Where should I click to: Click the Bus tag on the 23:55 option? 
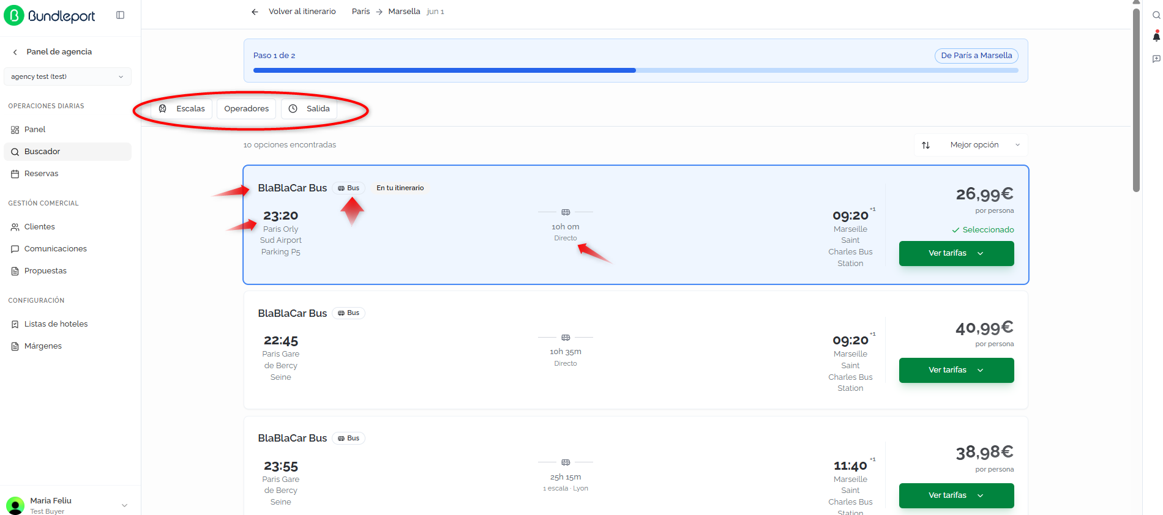pyautogui.click(x=349, y=439)
